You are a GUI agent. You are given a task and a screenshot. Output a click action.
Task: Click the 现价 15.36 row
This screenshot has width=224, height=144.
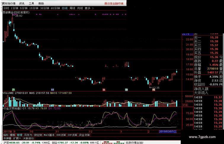pos(206,57)
